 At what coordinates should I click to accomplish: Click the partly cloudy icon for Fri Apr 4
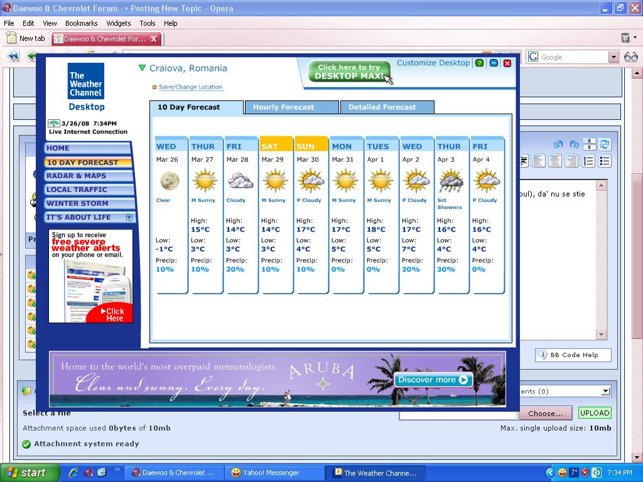(x=487, y=180)
